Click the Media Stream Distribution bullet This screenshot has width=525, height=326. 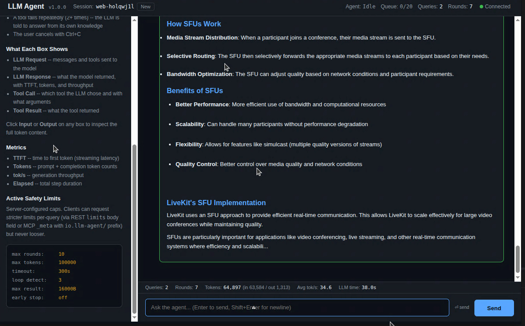click(301, 38)
